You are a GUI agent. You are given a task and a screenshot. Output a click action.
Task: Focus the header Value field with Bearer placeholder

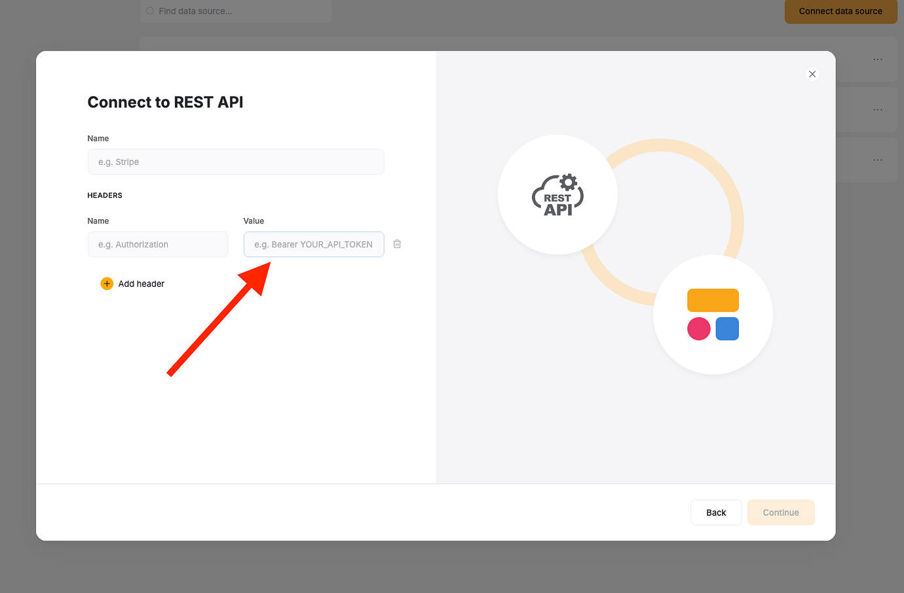(x=313, y=243)
